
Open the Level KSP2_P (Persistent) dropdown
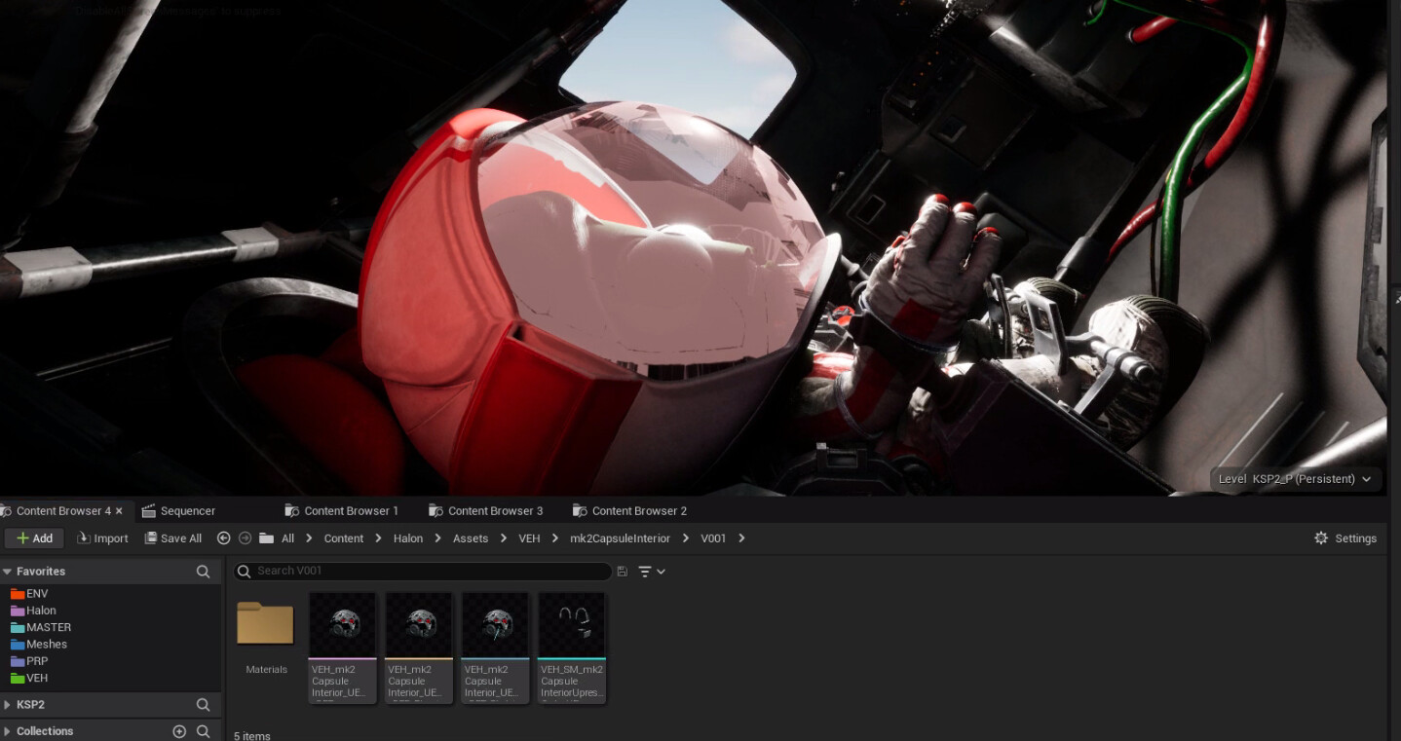point(1295,479)
